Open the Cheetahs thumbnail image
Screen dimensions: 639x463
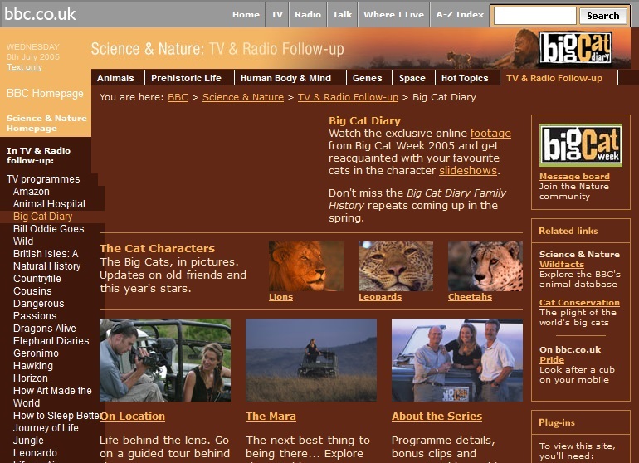[x=485, y=266]
